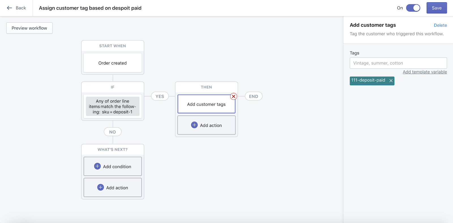Focus the Tags input field

pyautogui.click(x=398, y=63)
